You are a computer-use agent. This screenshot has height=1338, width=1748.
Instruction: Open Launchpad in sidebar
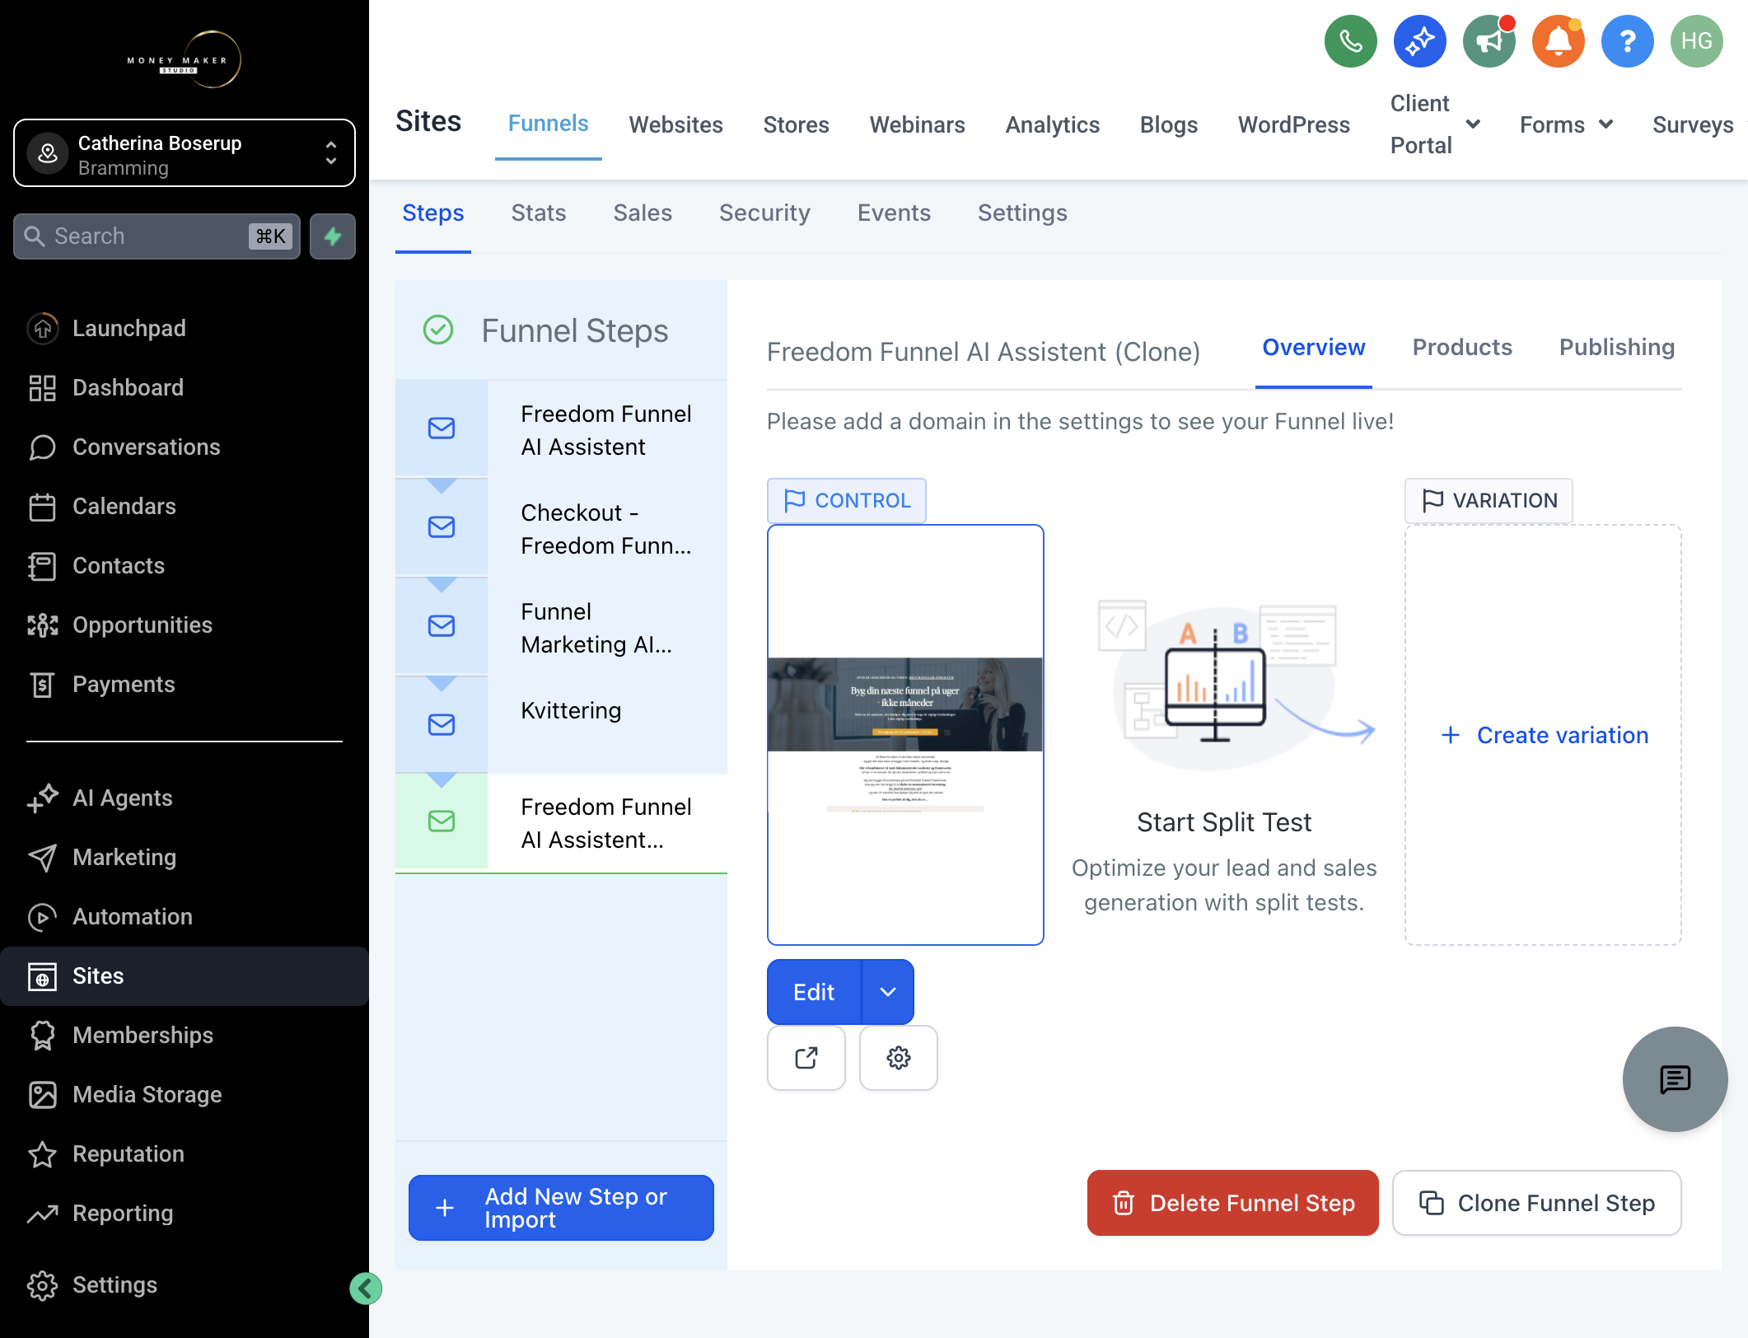pyautogui.click(x=185, y=328)
